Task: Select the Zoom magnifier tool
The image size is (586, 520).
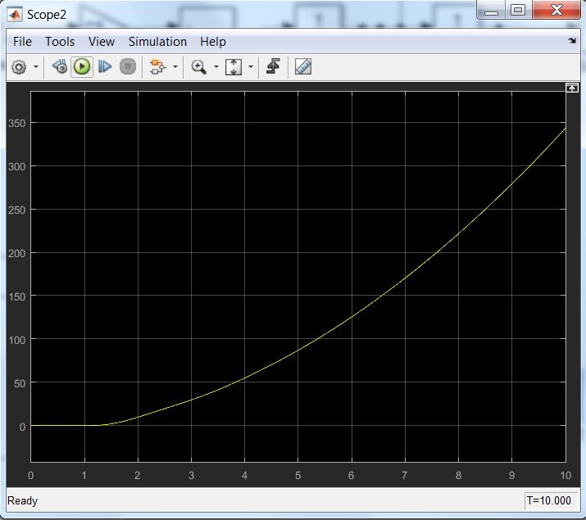Action: click(199, 67)
